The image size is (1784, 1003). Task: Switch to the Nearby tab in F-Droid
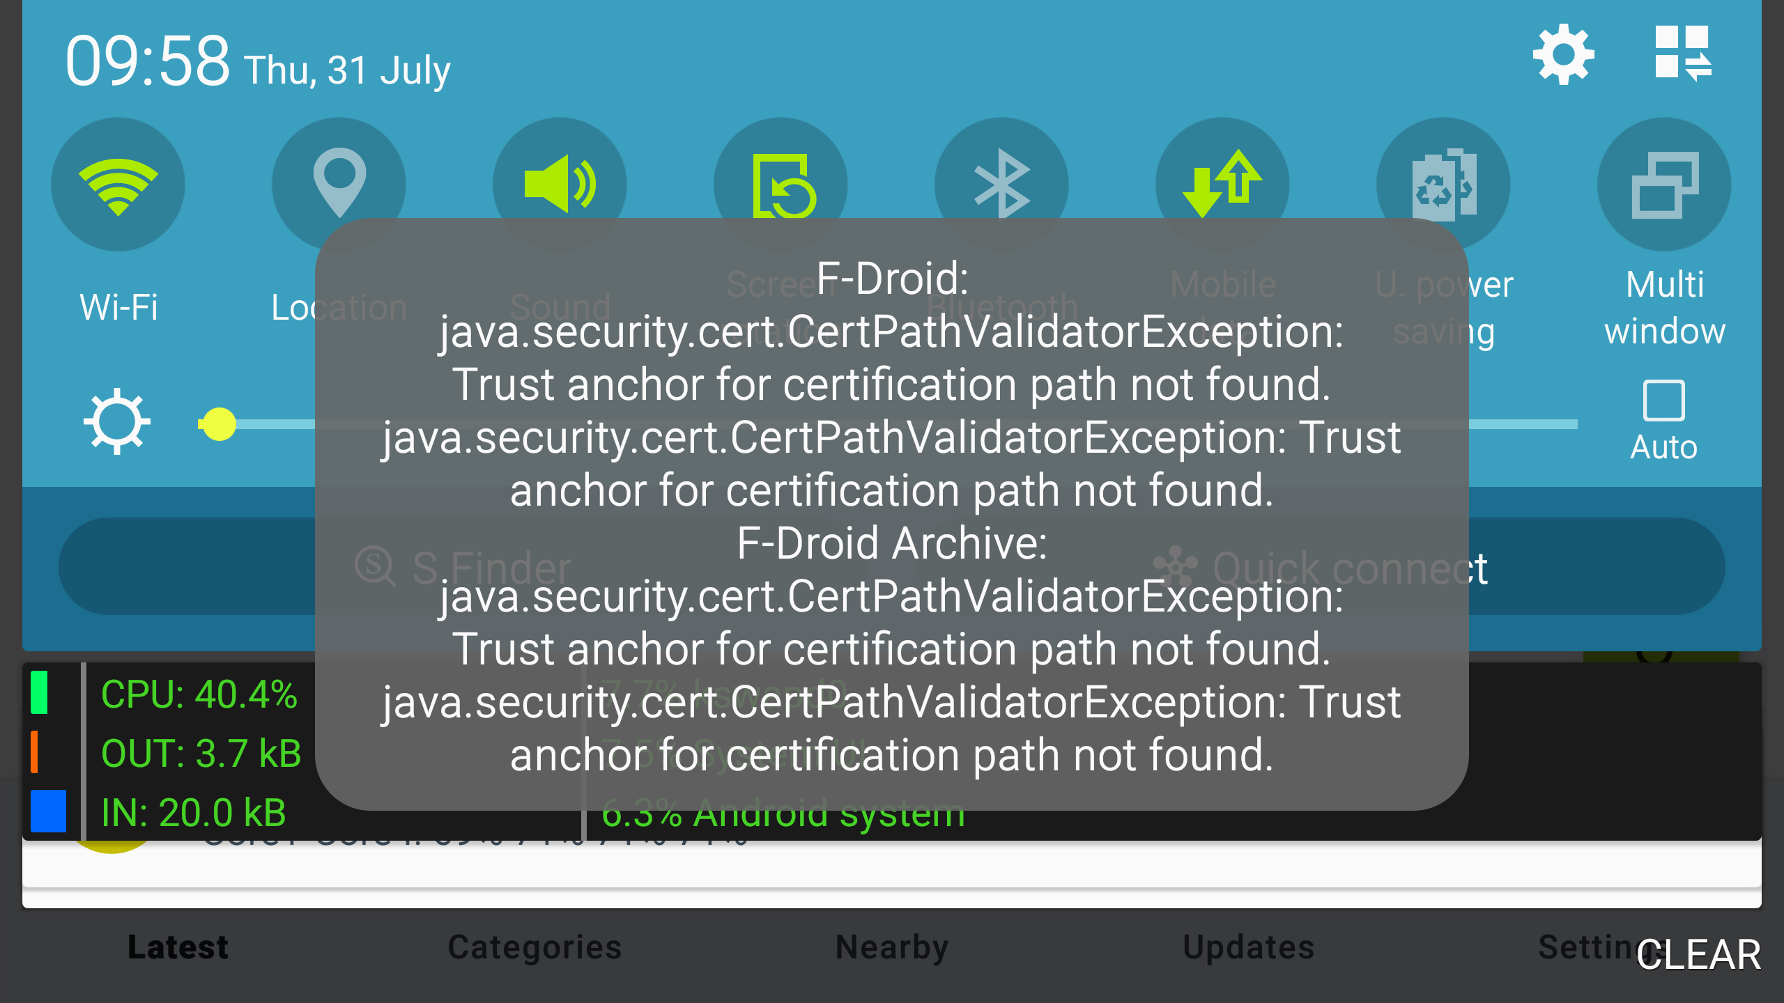891,947
